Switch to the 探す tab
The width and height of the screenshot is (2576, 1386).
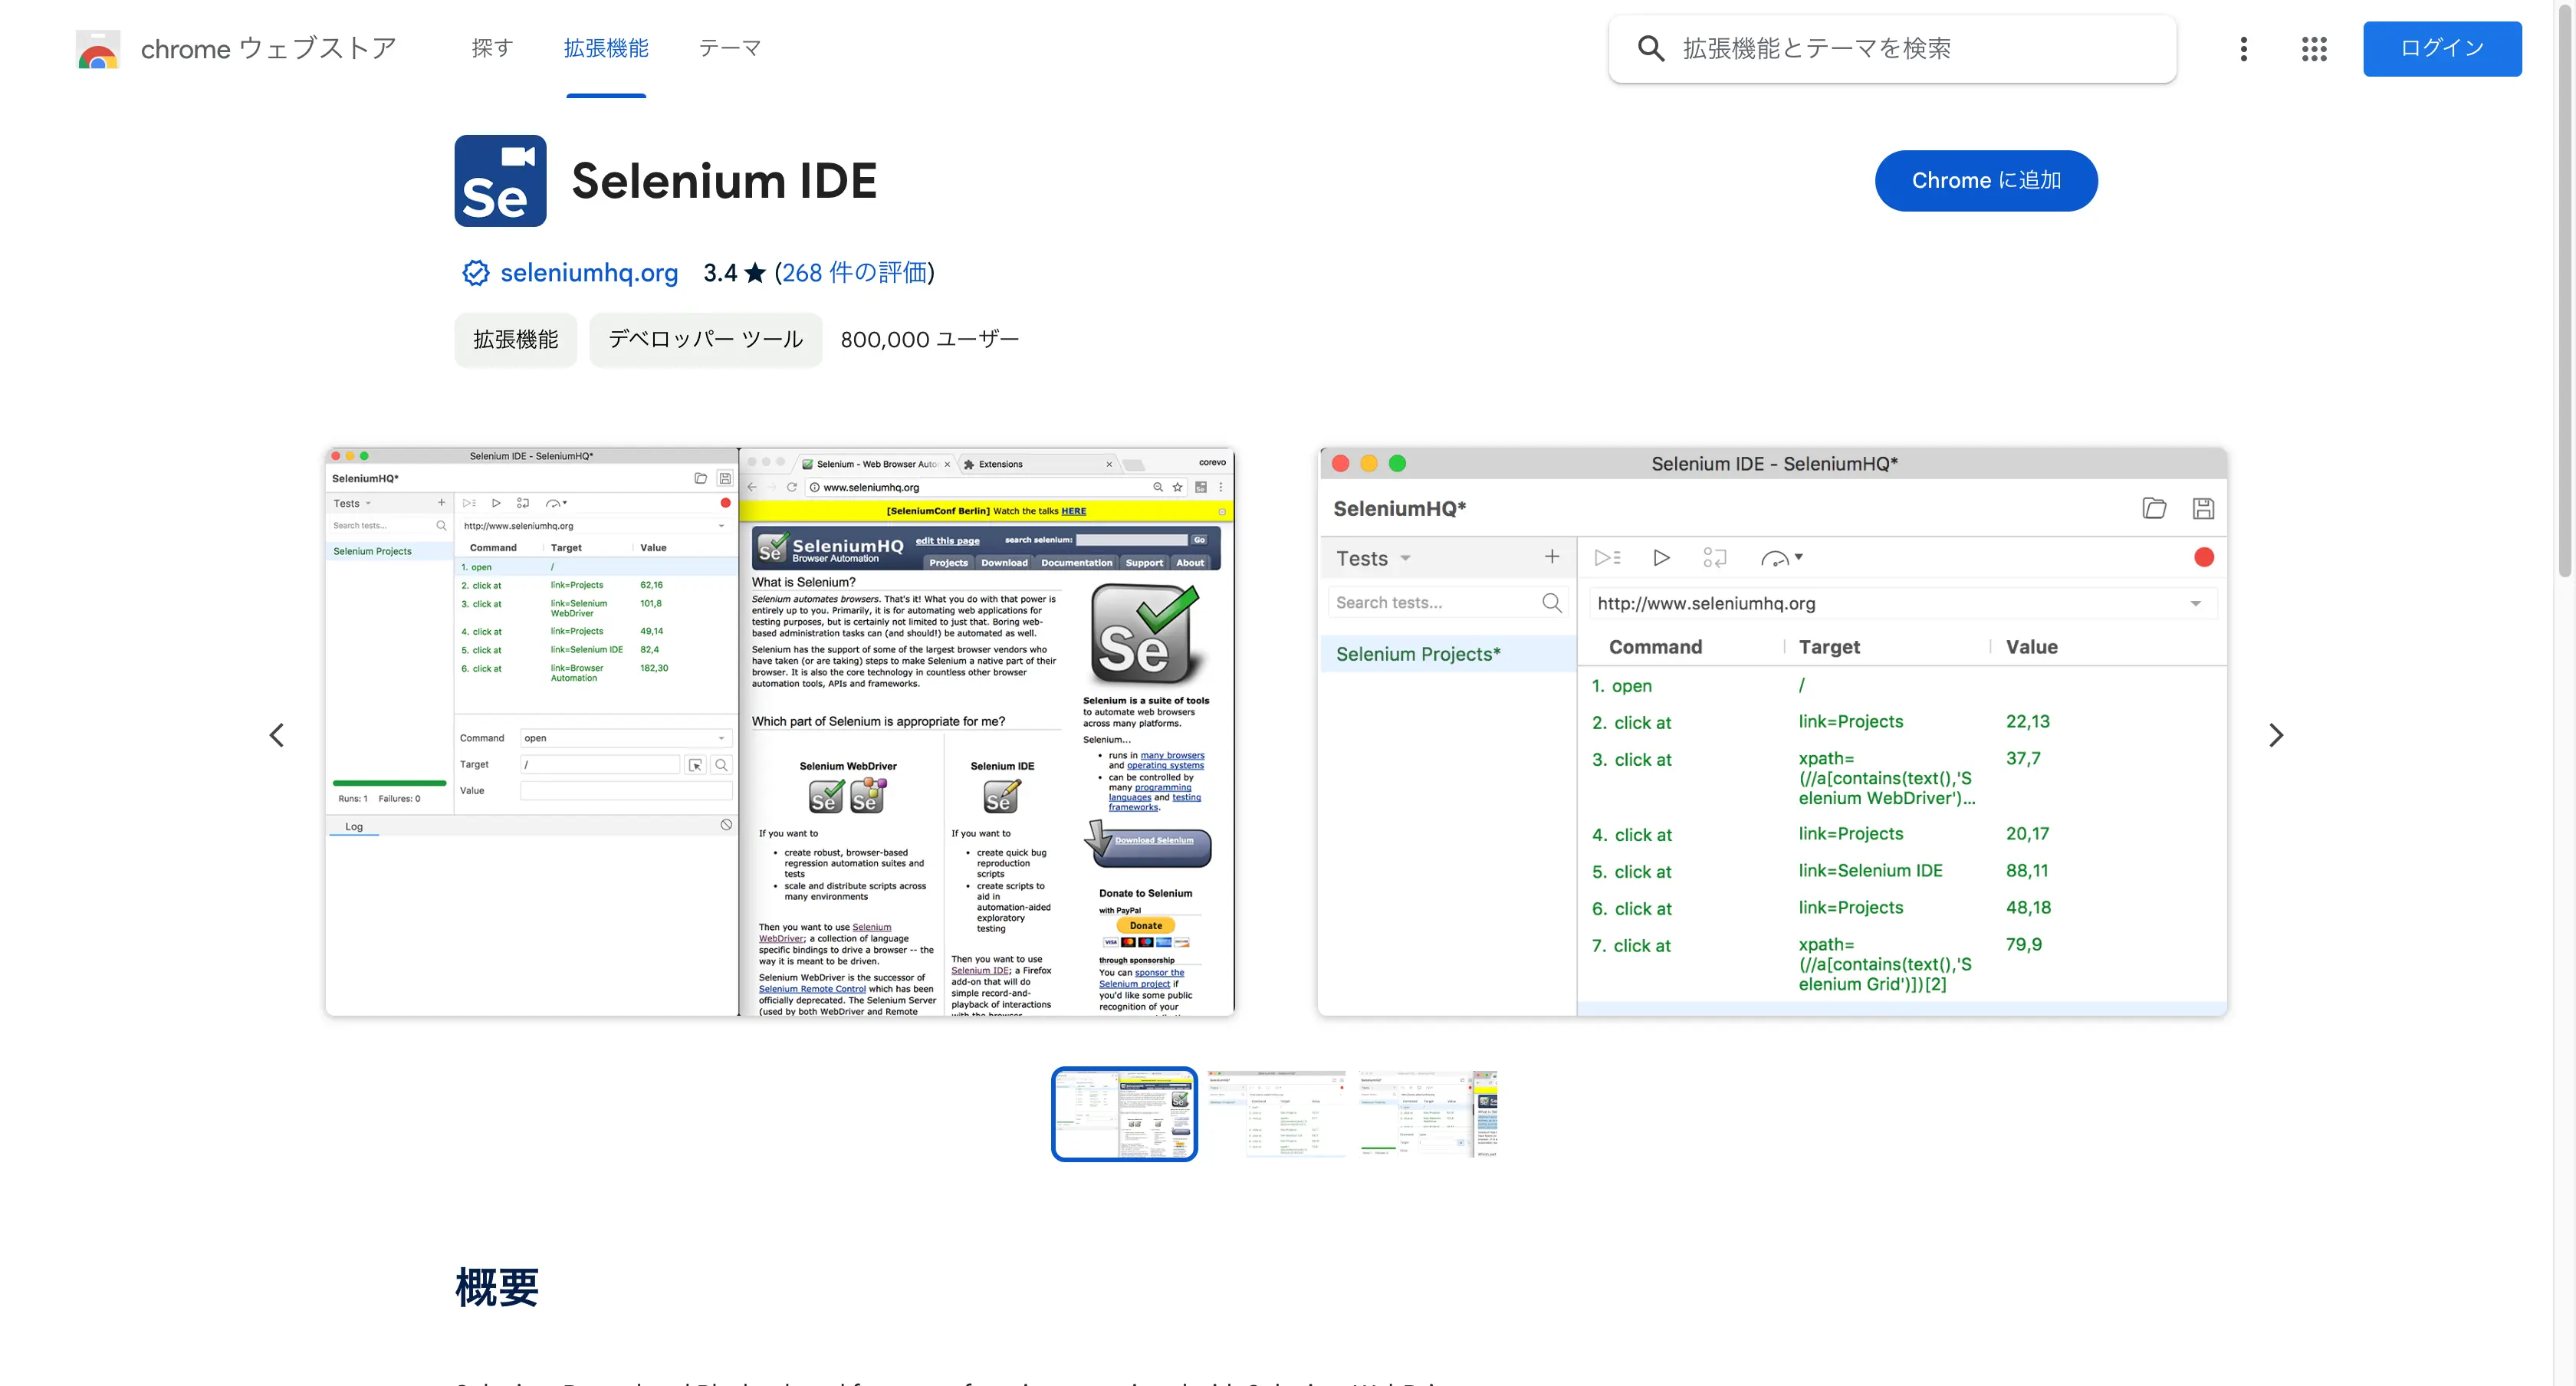(x=492, y=48)
